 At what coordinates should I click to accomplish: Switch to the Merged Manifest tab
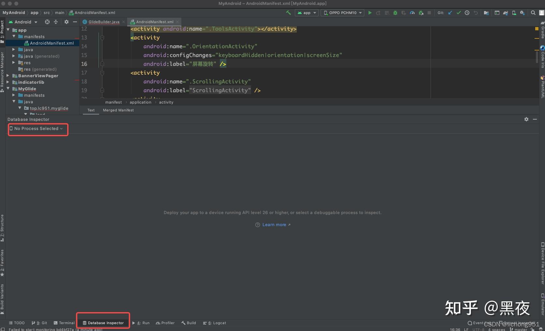click(118, 110)
